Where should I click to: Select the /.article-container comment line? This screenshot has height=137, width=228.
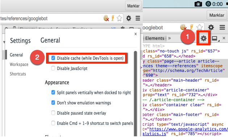(x=174, y=100)
